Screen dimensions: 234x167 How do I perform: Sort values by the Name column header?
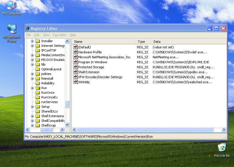click(x=104, y=42)
